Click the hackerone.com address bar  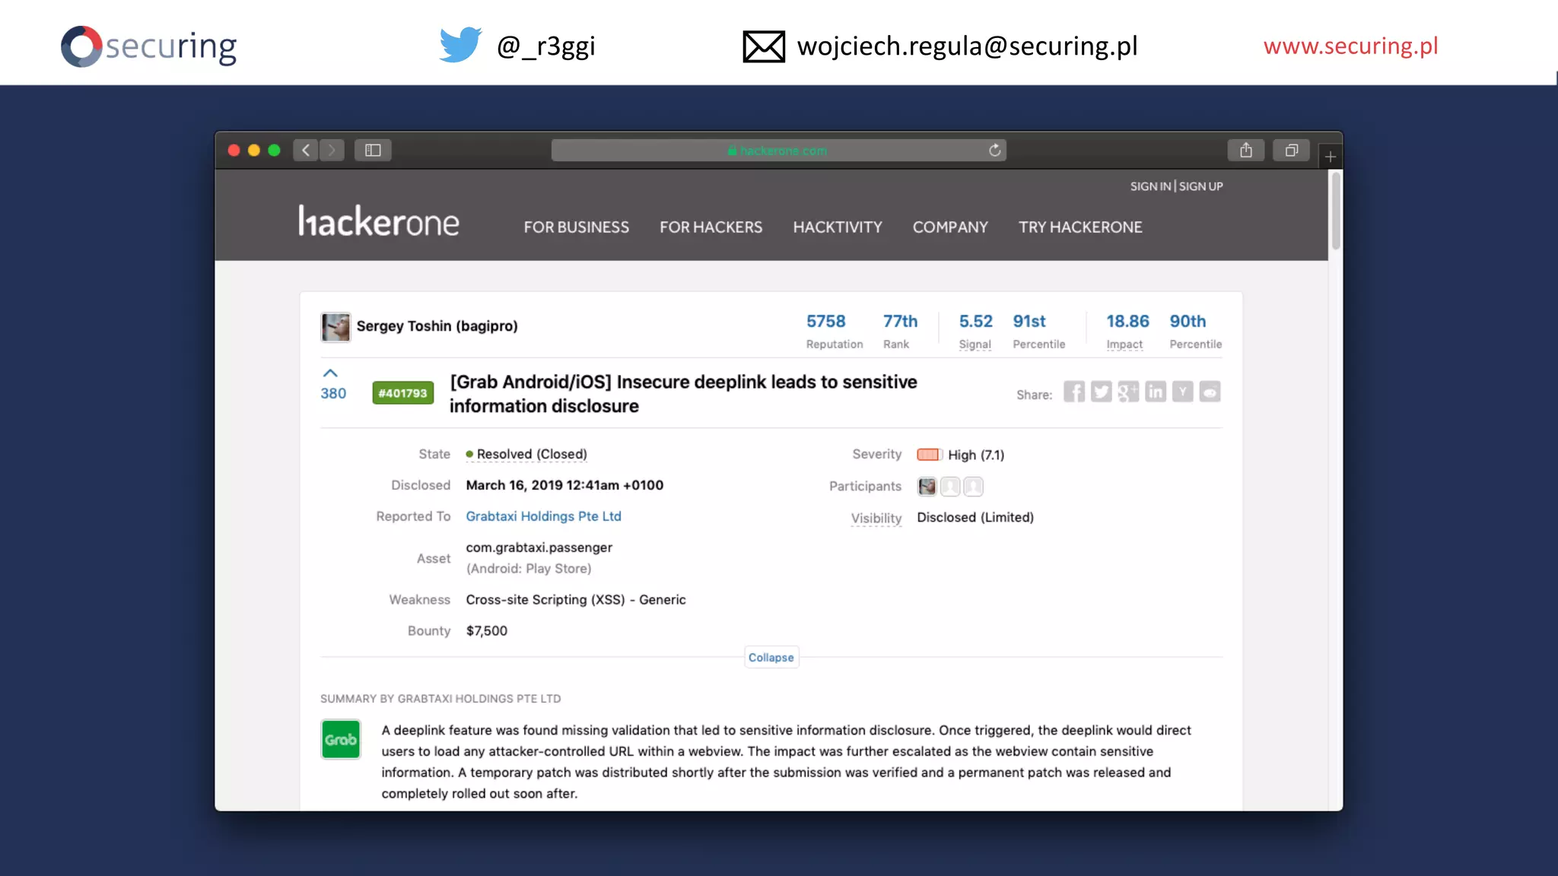pyautogui.click(x=778, y=150)
